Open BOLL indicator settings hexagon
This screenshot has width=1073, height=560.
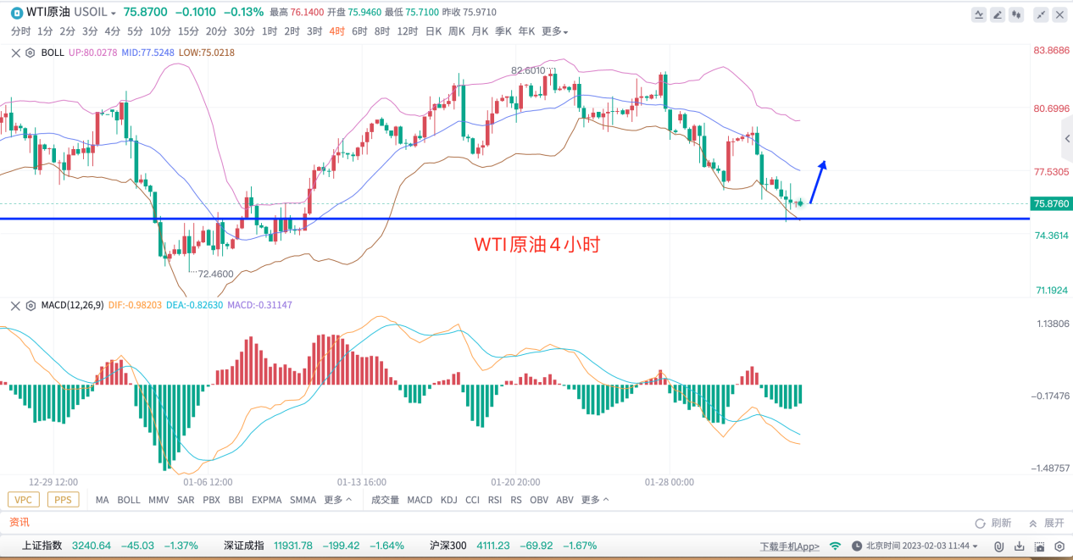point(31,53)
